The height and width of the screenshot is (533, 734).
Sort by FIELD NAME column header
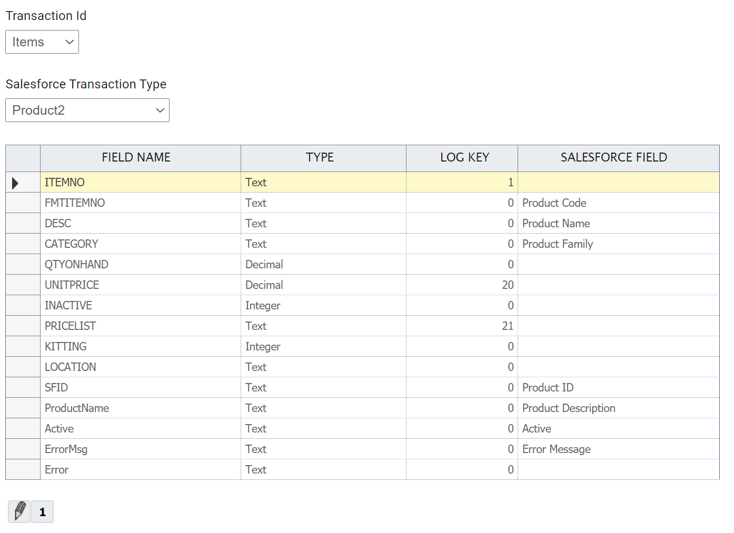[136, 157]
